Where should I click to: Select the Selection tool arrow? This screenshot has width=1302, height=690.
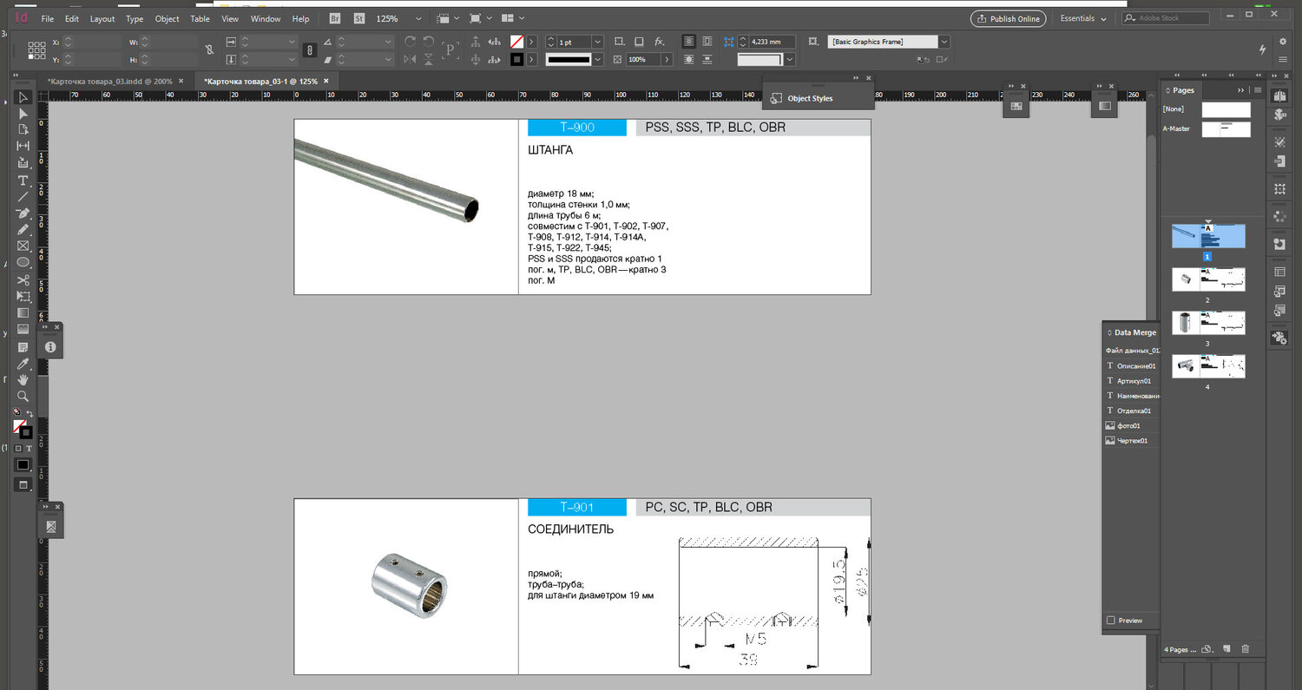coord(23,97)
